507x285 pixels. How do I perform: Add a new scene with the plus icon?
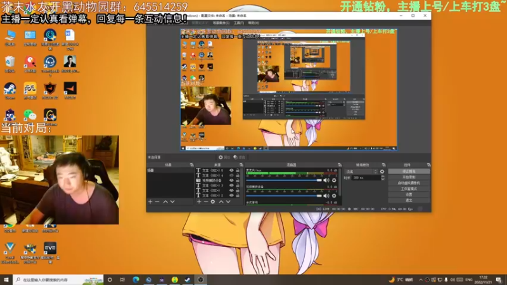pos(150,201)
